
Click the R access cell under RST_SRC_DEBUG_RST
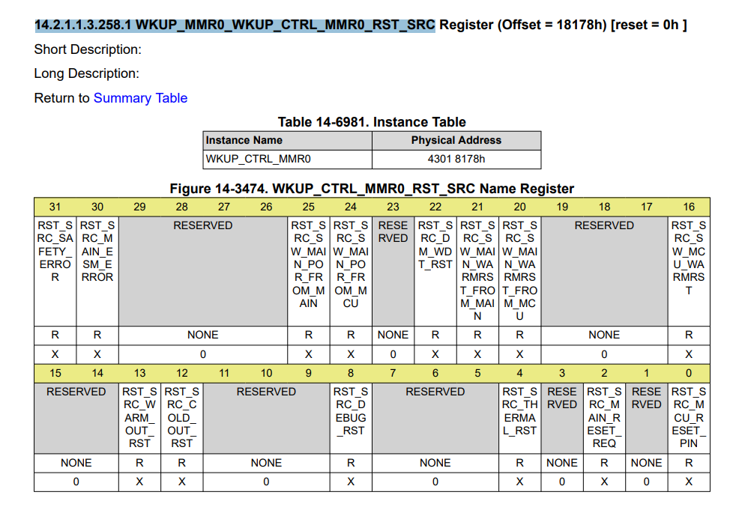[x=351, y=463]
